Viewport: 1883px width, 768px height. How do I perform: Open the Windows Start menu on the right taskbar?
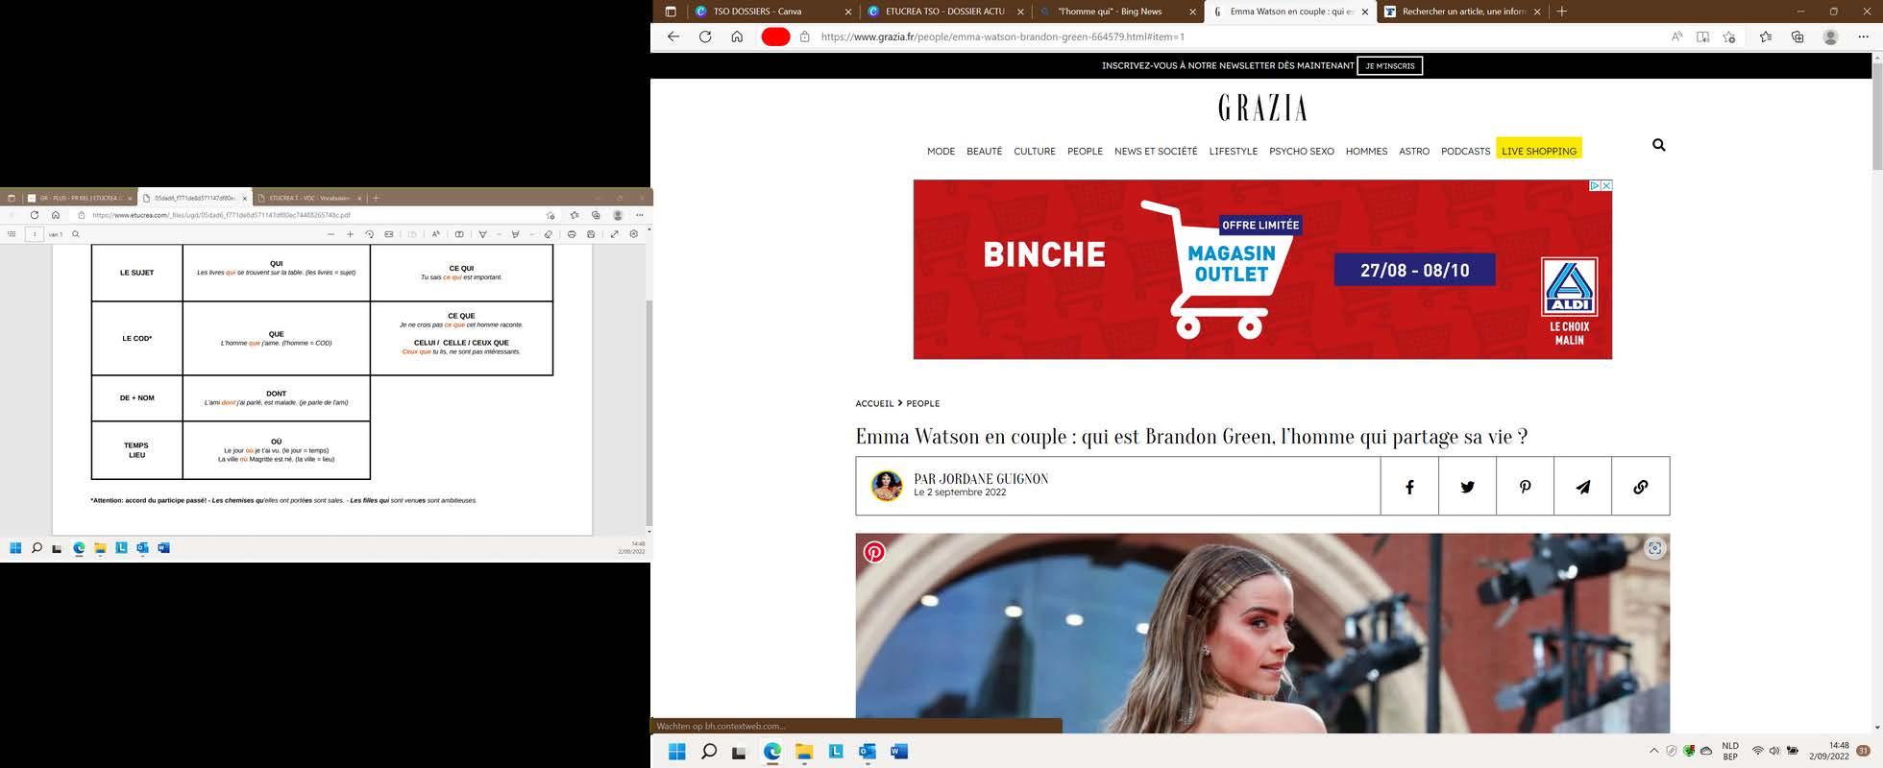[676, 752]
